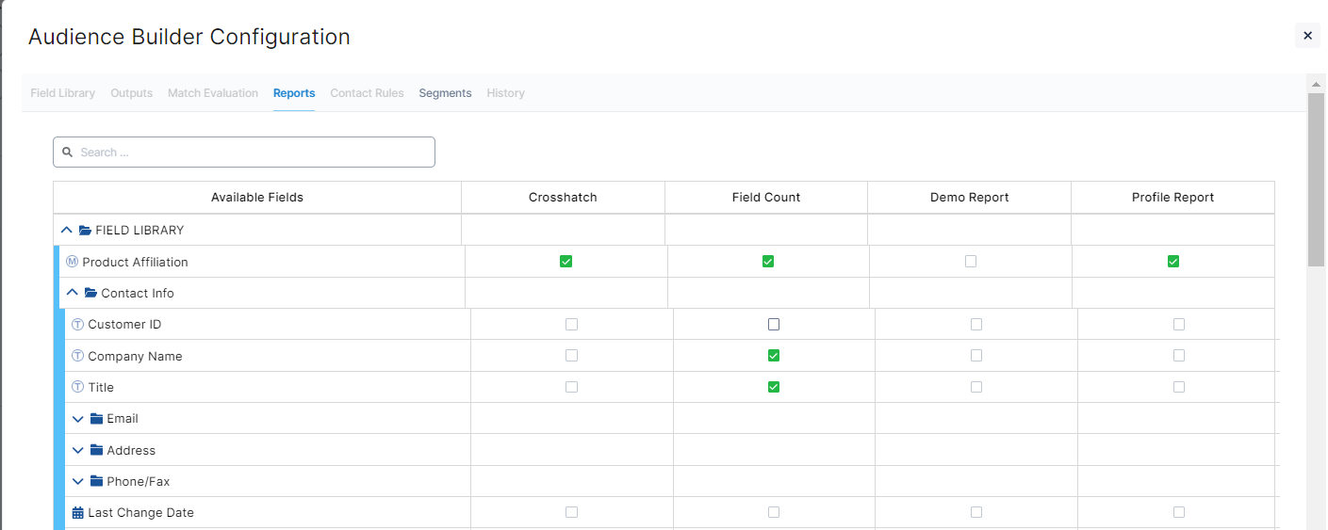This screenshot has width=1328, height=530.
Task: Switch to the Segments tab
Action: coord(445,93)
